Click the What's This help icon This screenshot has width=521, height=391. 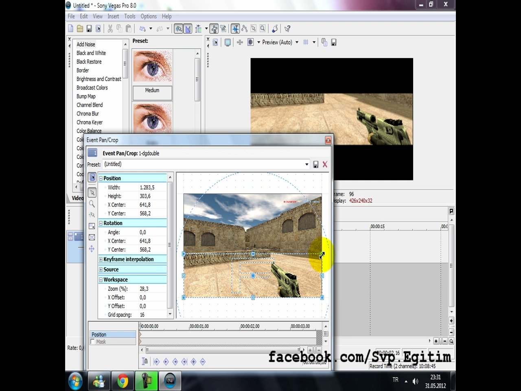coord(287,29)
